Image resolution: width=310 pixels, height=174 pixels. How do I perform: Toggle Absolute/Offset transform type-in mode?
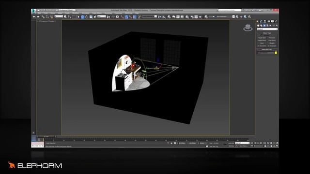175,143
